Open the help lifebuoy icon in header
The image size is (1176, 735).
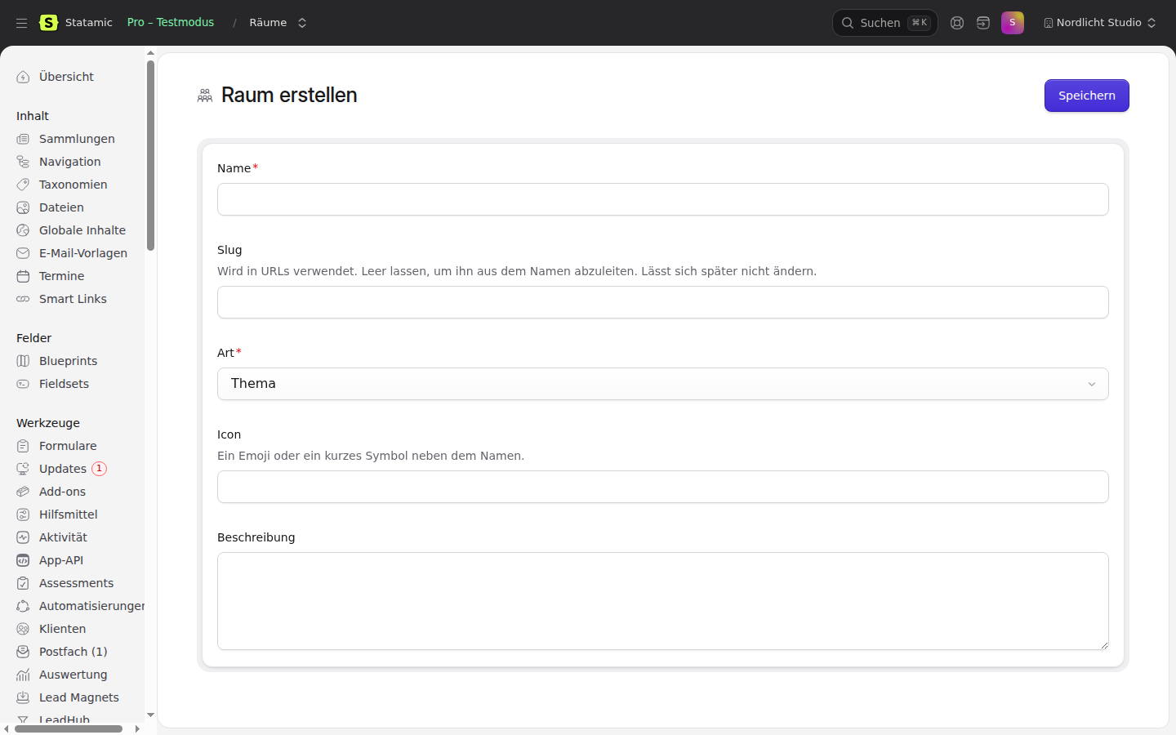point(957,23)
